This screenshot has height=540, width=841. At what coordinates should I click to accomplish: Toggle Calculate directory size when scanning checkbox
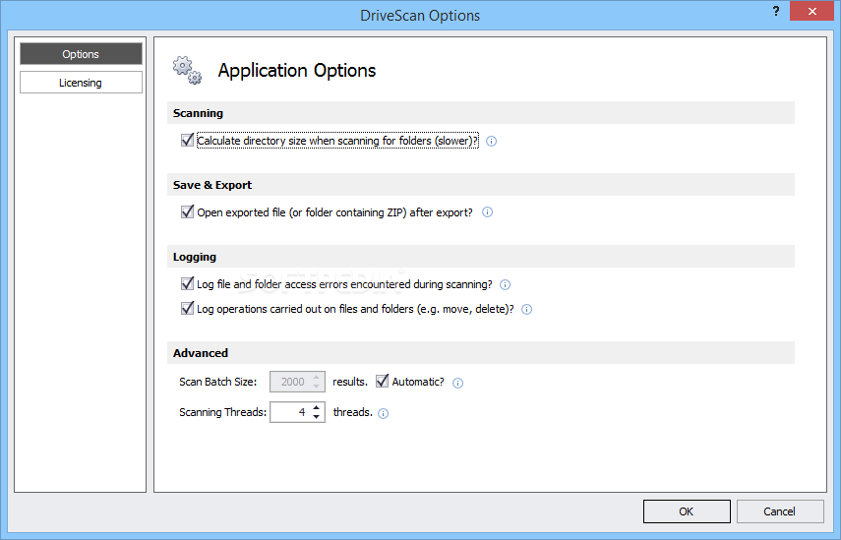pos(187,140)
